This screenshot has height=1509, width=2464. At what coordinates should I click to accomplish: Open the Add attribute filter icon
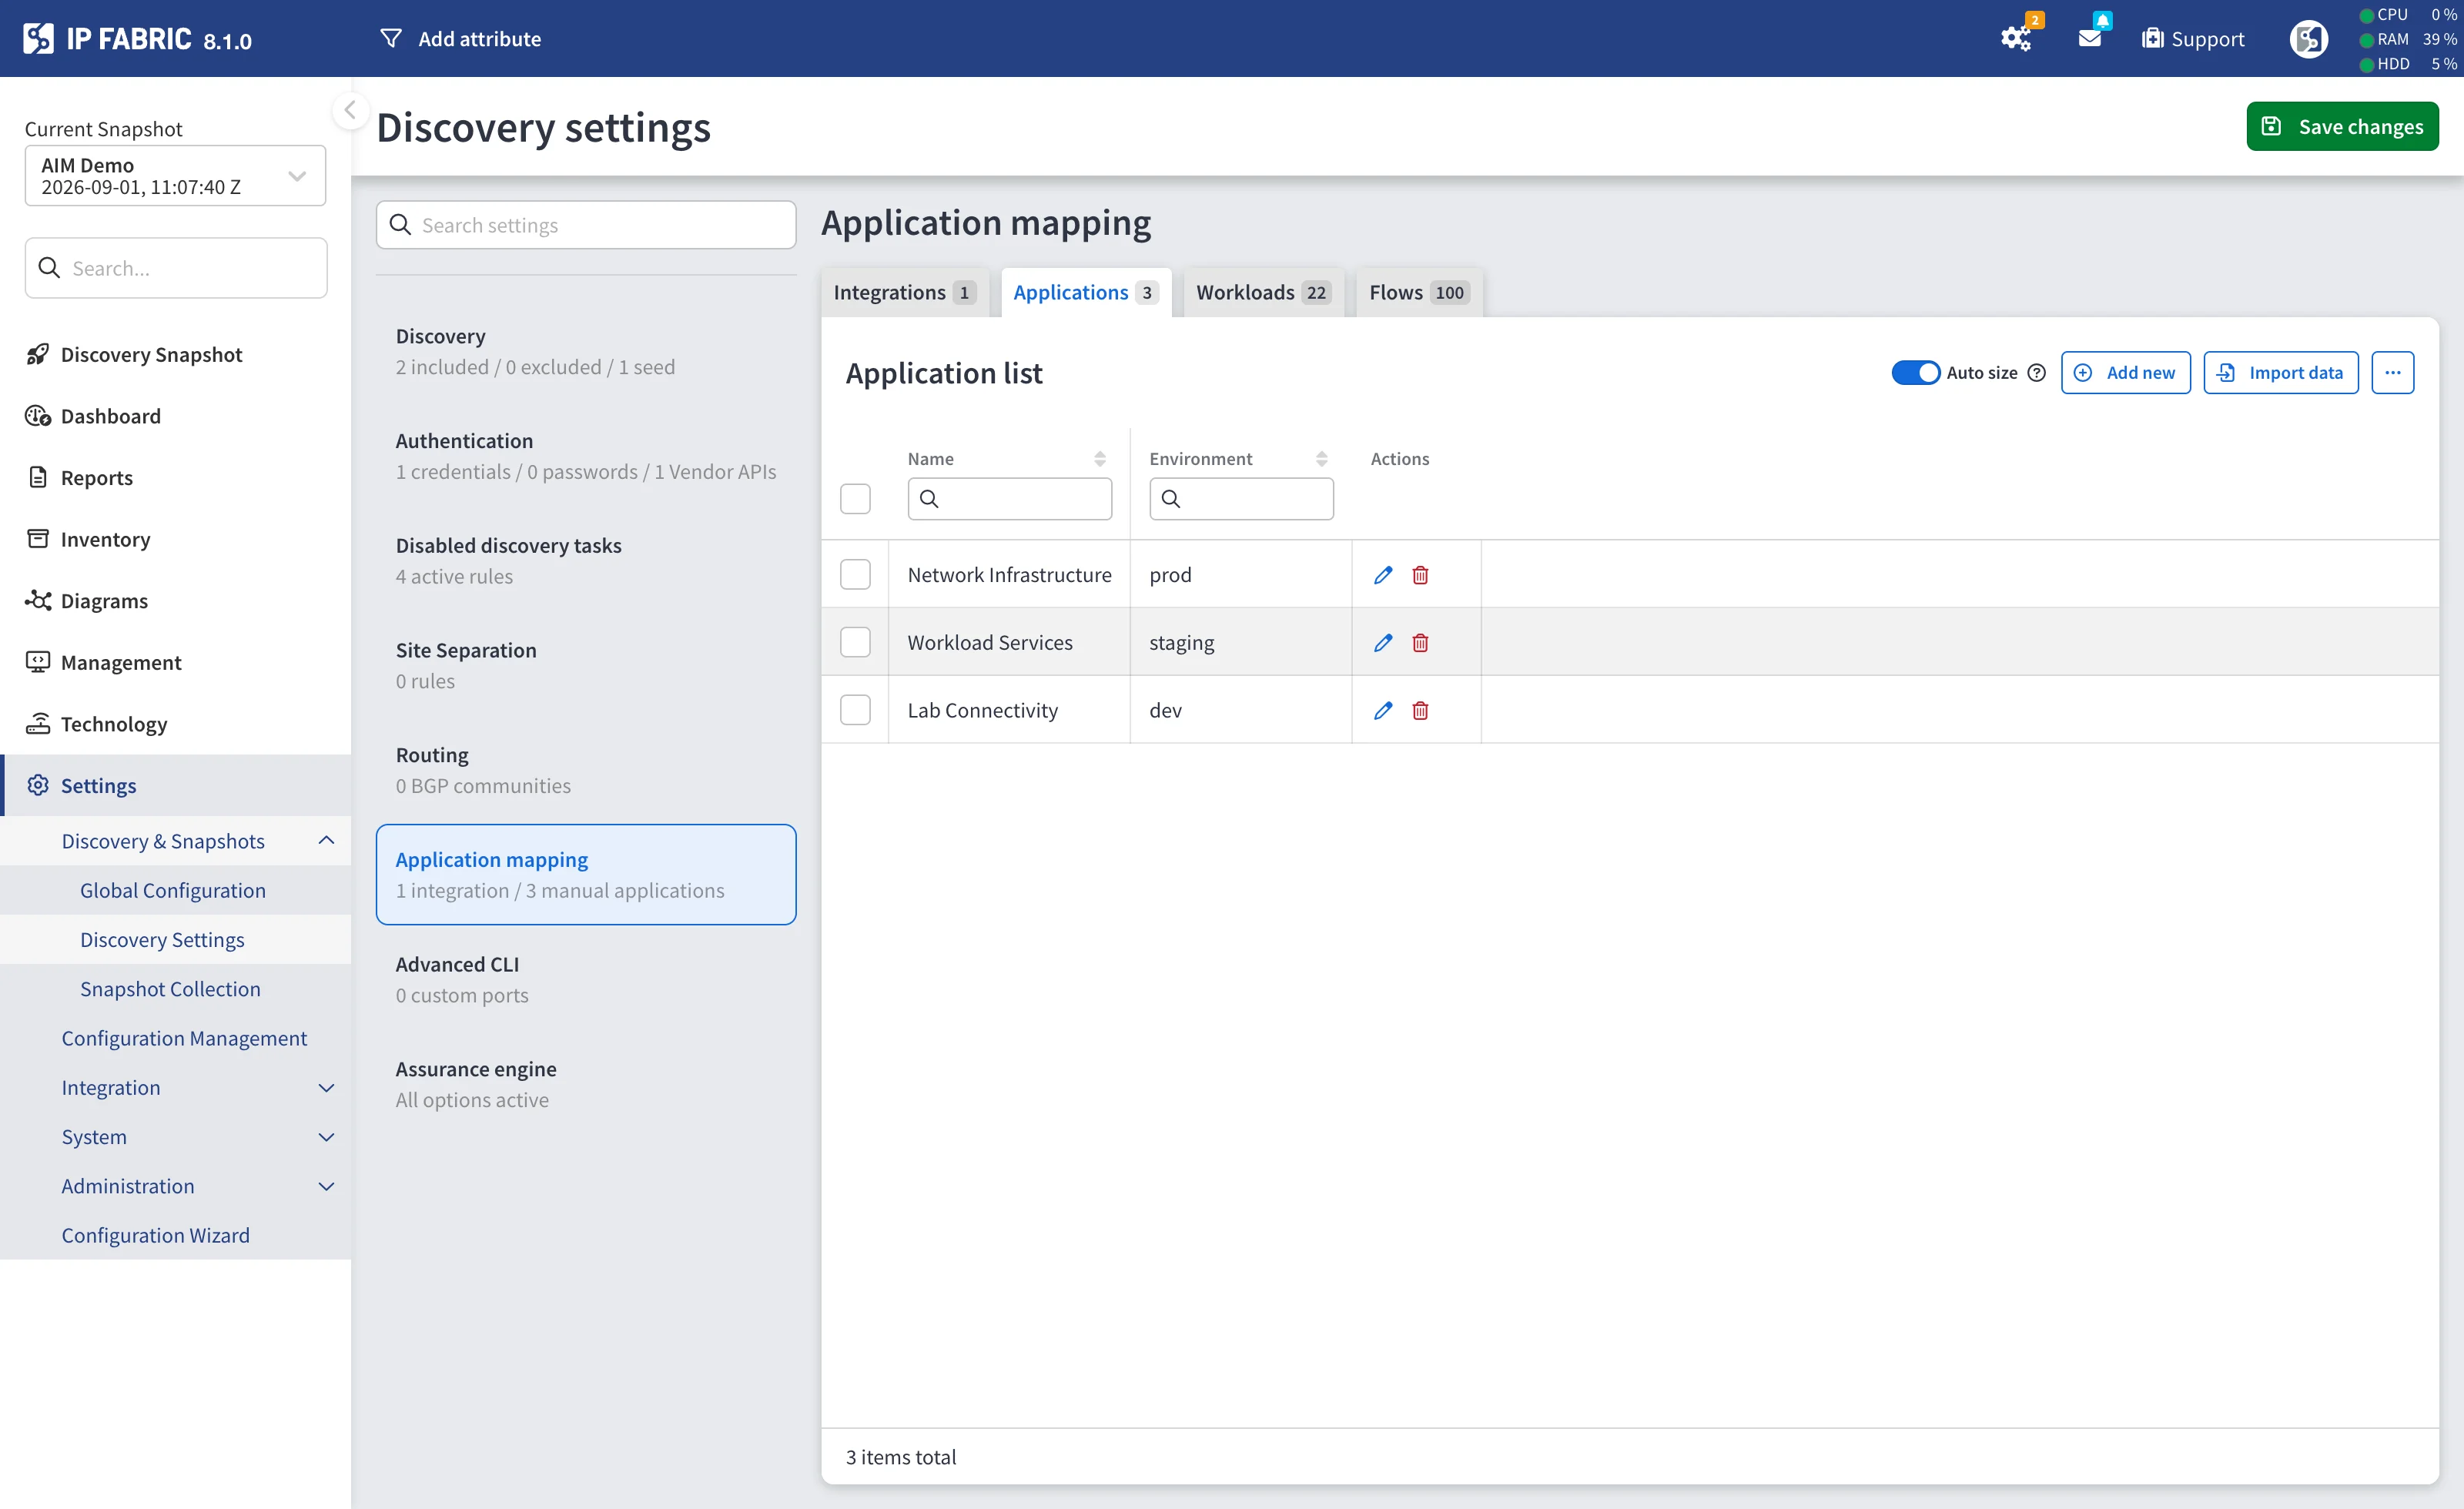(x=391, y=38)
